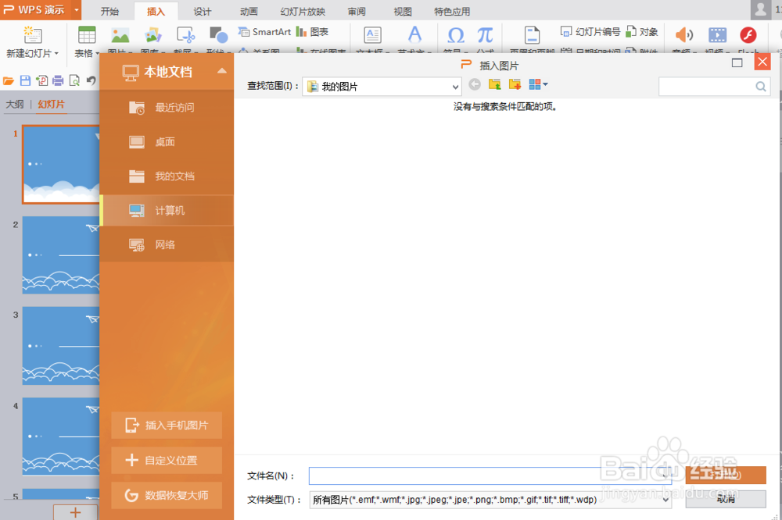Image resolution: width=782 pixels, height=520 pixels.
Task: Expand the New Slide dropdown arrow
Action: [x=56, y=53]
